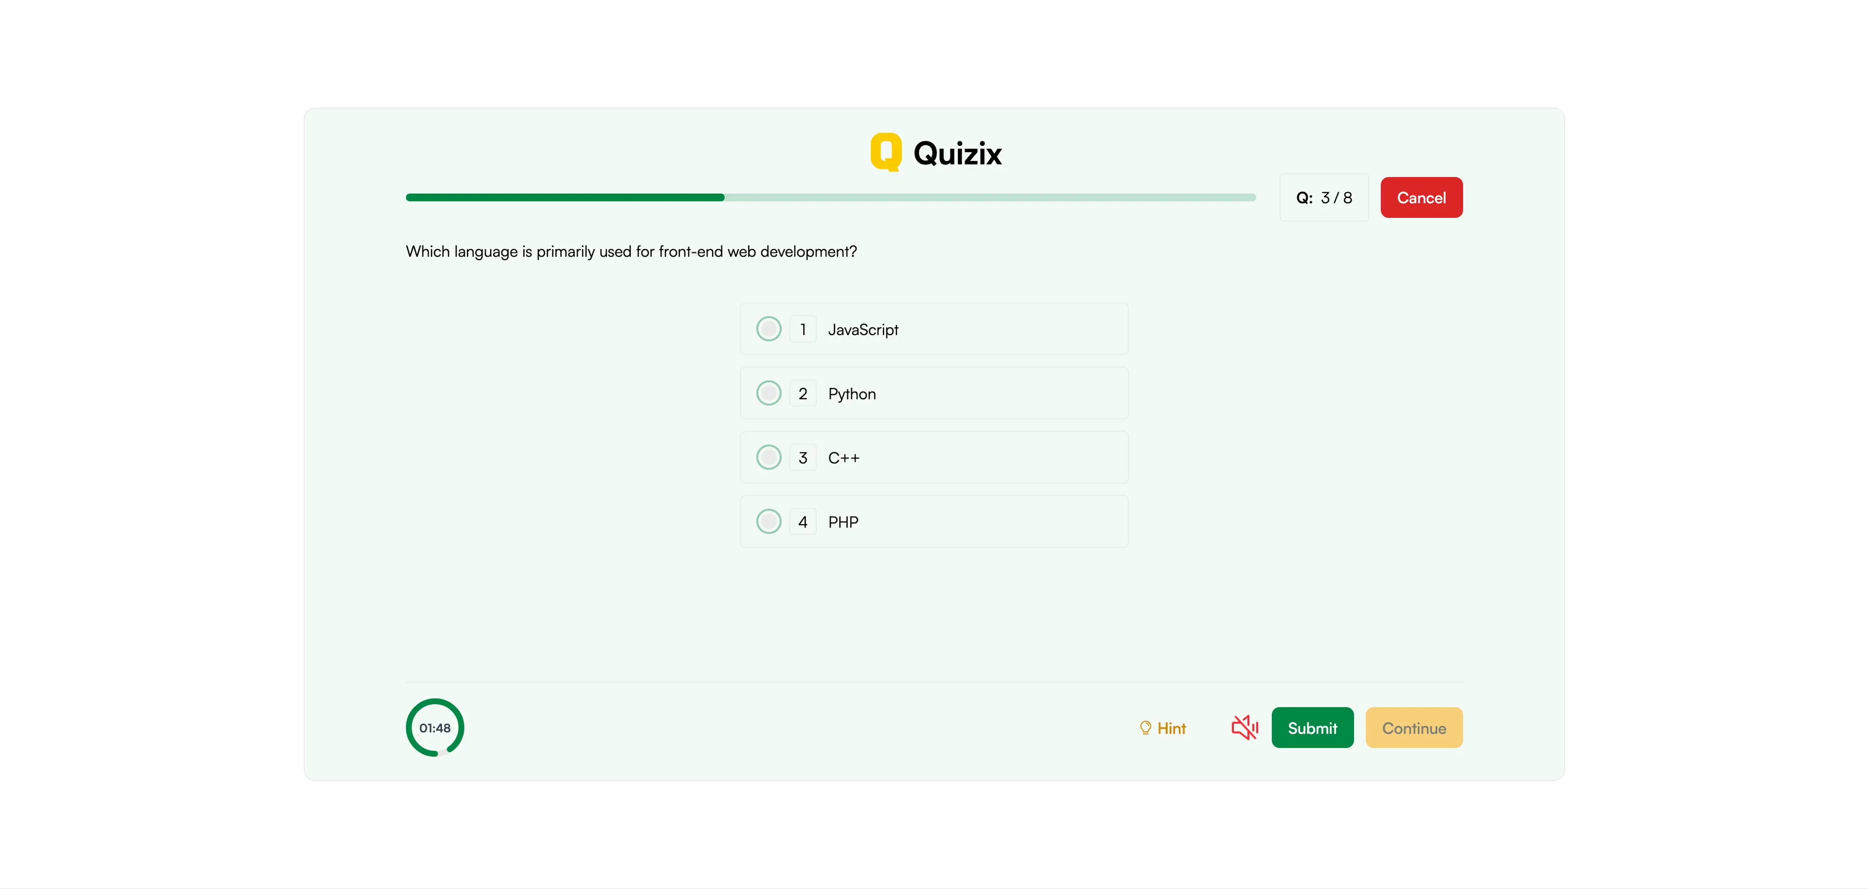
Task: Click the number 4 badge beside PHP
Action: [x=803, y=521]
